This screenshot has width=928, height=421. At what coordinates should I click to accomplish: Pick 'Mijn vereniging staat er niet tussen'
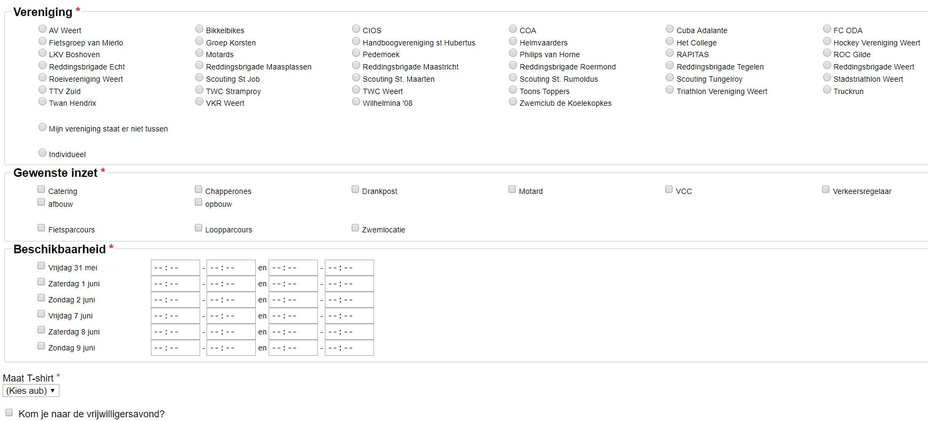[x=43, y=127]
